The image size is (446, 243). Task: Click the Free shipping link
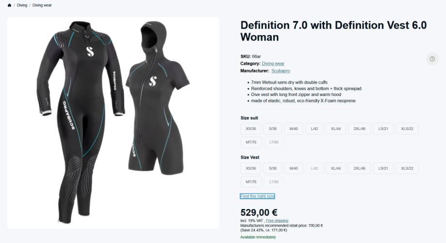(x=277, y=221)
